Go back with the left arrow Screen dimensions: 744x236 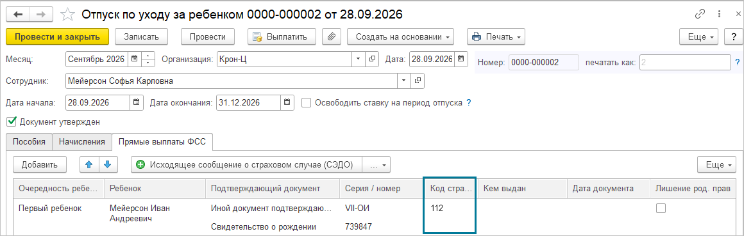(19, 15)
